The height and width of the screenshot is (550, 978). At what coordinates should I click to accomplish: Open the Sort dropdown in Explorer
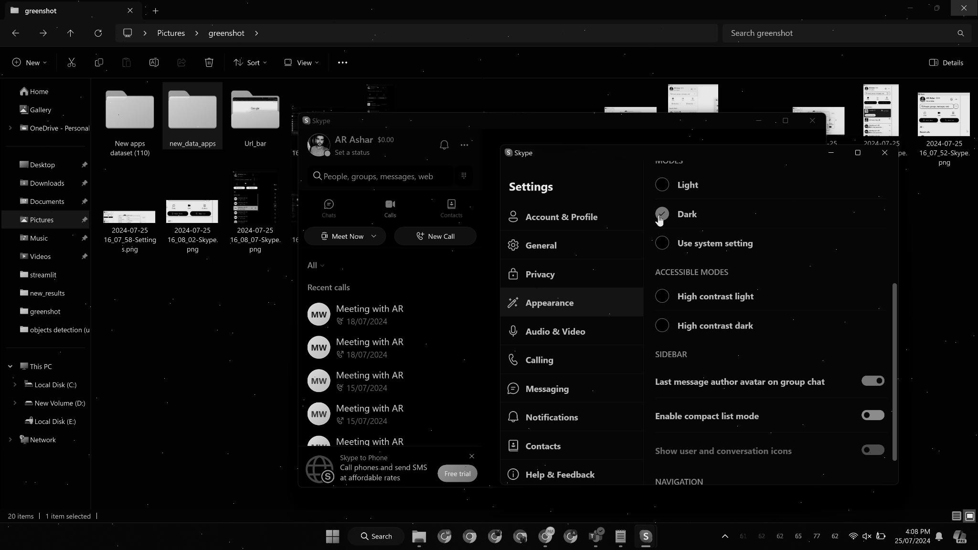250,63
